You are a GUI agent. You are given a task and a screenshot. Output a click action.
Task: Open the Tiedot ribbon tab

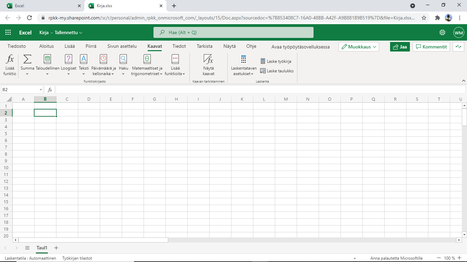pyautogui.click(x=179, y=46)
